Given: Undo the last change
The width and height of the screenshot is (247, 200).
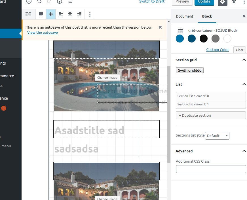Looking at the screenshot, I should tap(39, 2).
